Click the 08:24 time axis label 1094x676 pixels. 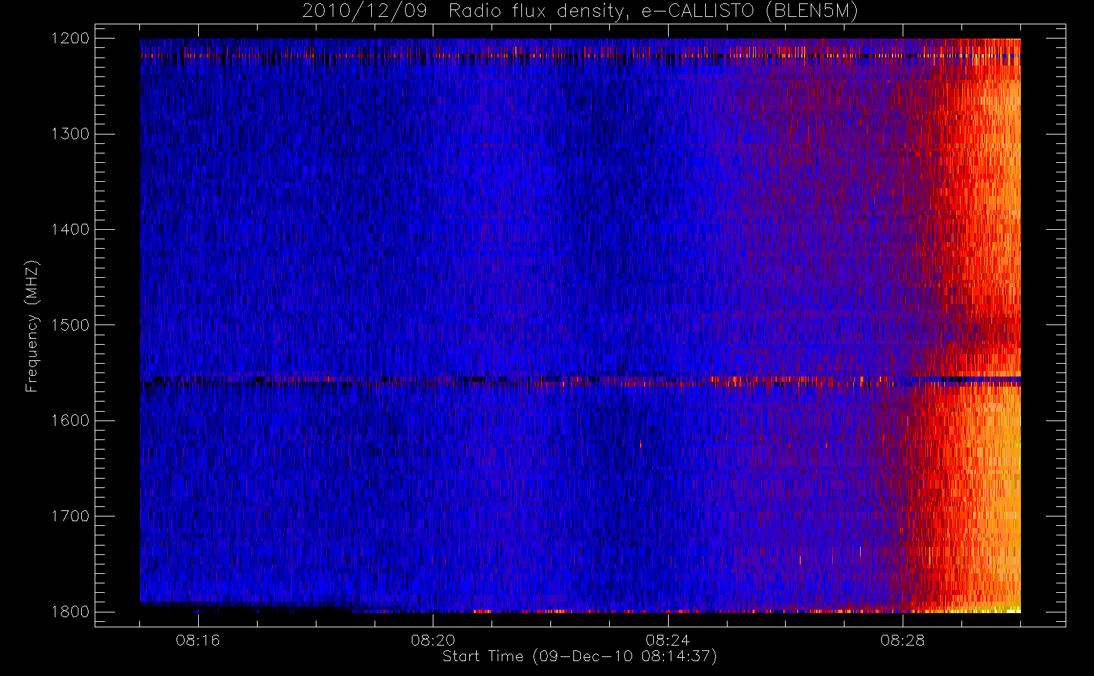(x=667, y=640)
